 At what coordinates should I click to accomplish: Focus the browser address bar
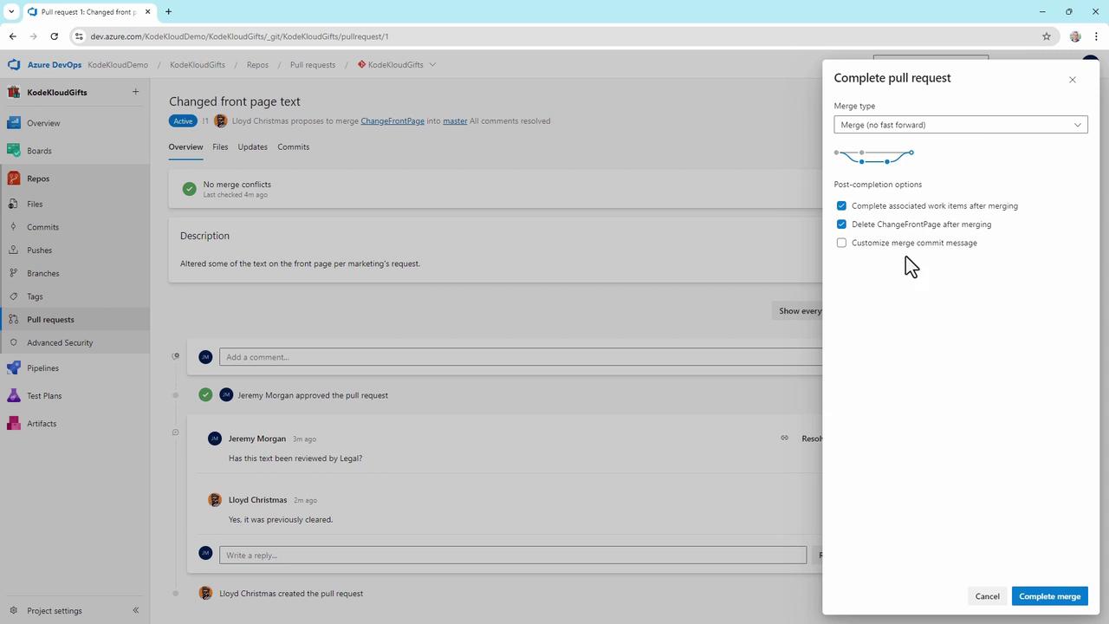[554, 36]
